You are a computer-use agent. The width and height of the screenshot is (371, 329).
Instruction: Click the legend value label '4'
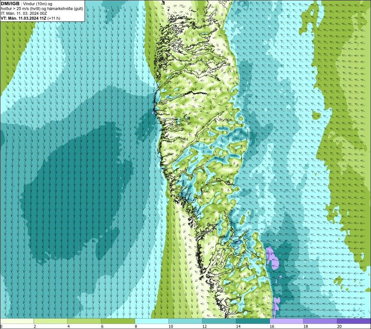click(69, 326)
